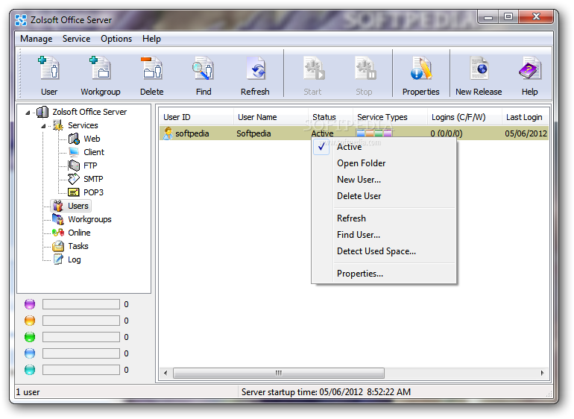Click the horizontal scrollbar thumb

pos(279,374)
